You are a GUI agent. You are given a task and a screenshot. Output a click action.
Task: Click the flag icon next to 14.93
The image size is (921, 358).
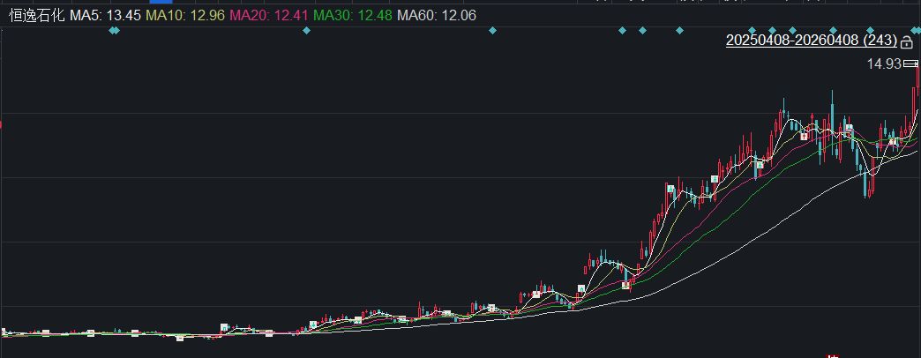coord(911,63)
